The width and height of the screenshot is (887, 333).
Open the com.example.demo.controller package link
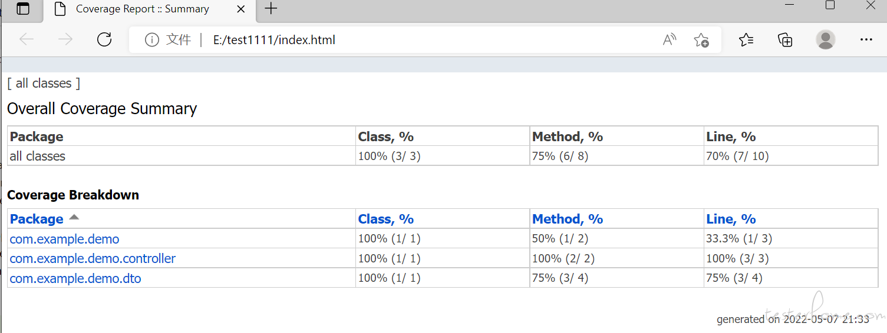tap(93, 258)
